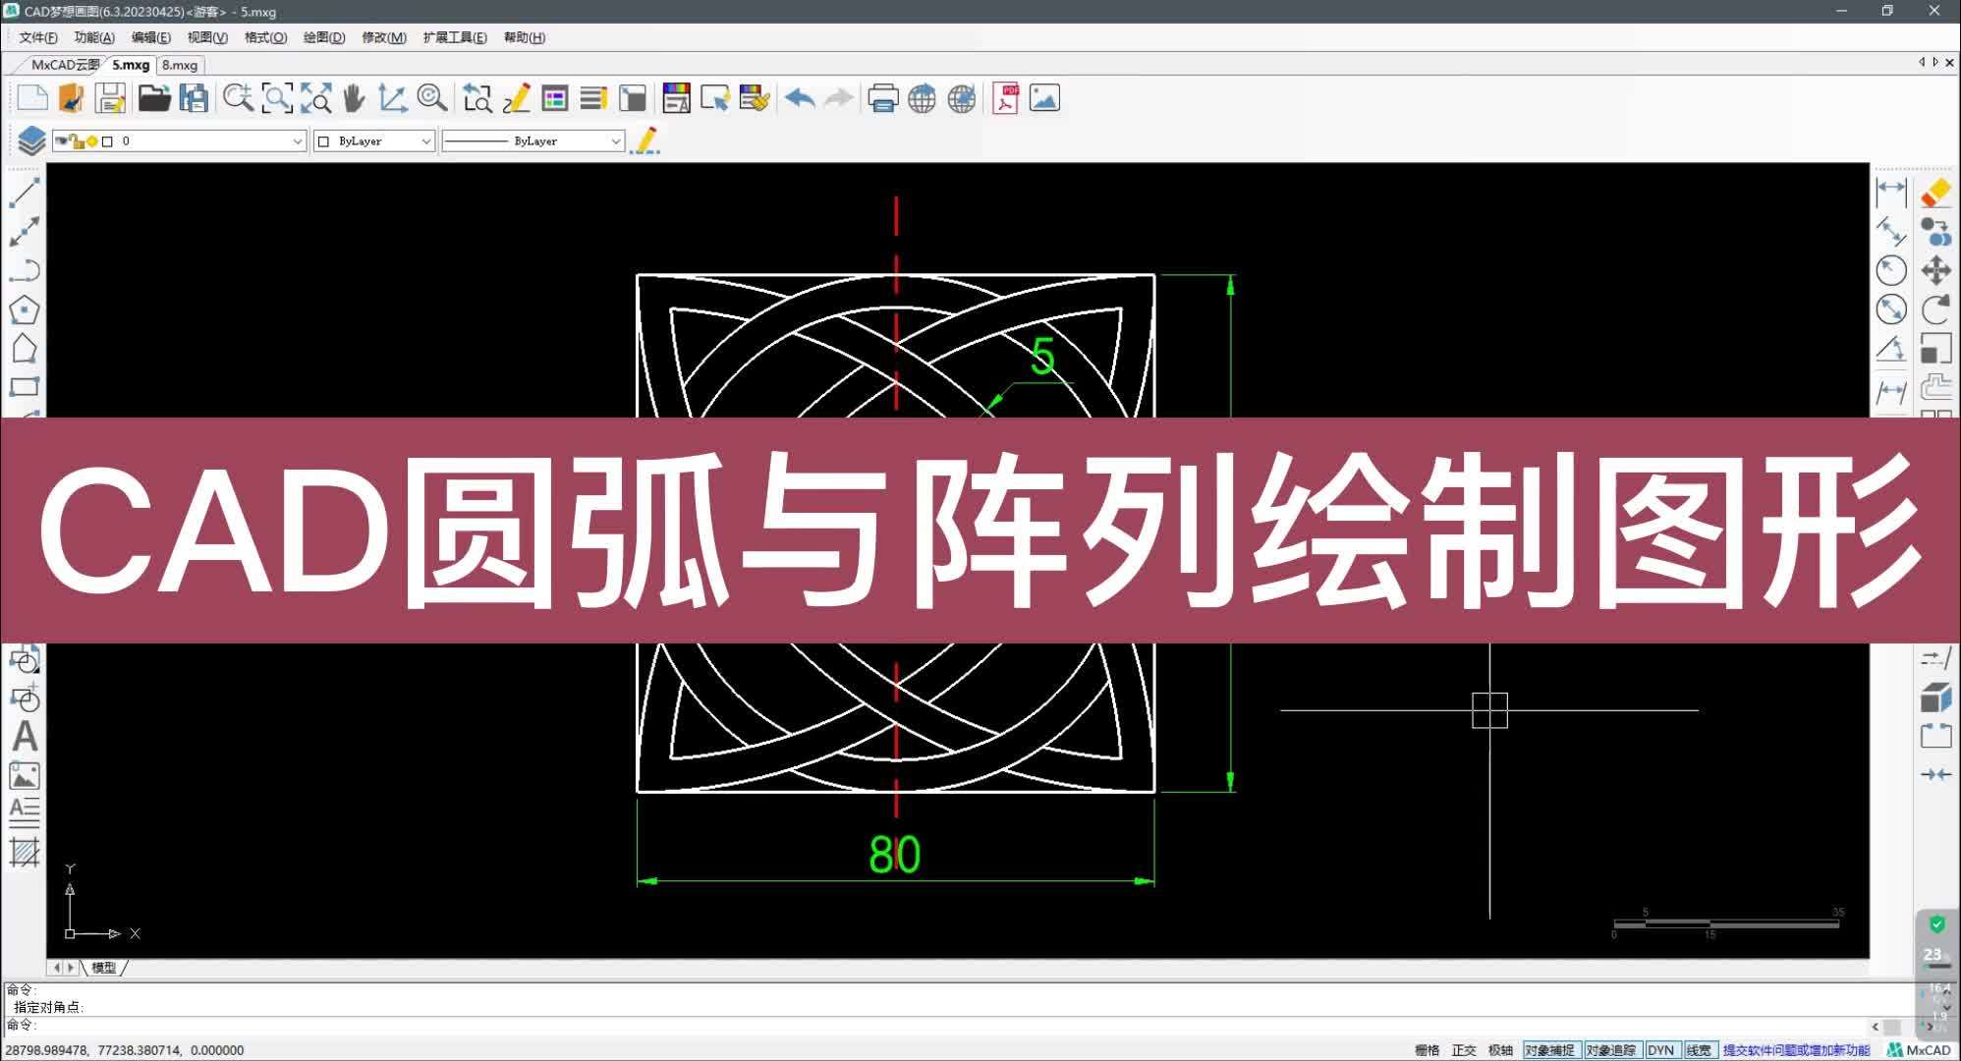Open the Print tool
This screenshot has height=1061, width=1961.
click(x=883, y=98)
